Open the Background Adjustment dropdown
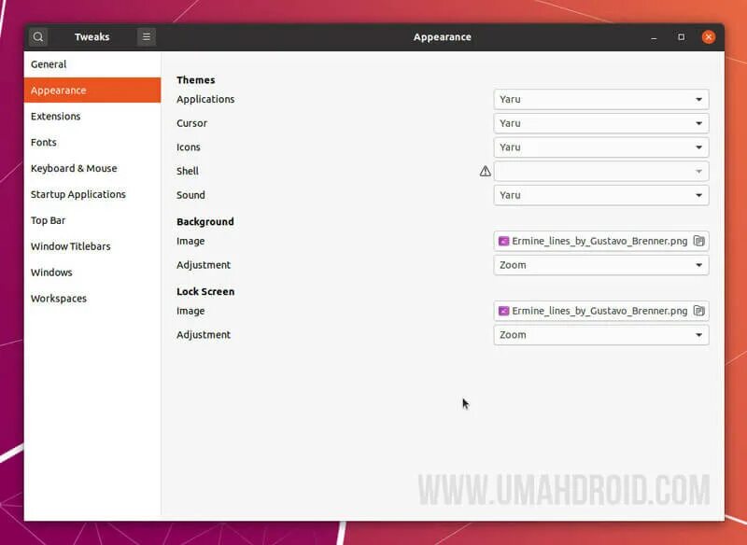The image size is (747, 545). point(601,265)
